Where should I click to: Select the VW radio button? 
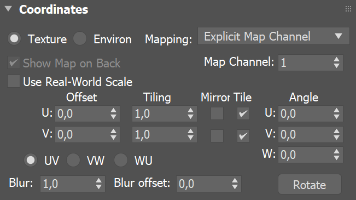[x=73, y=160]
